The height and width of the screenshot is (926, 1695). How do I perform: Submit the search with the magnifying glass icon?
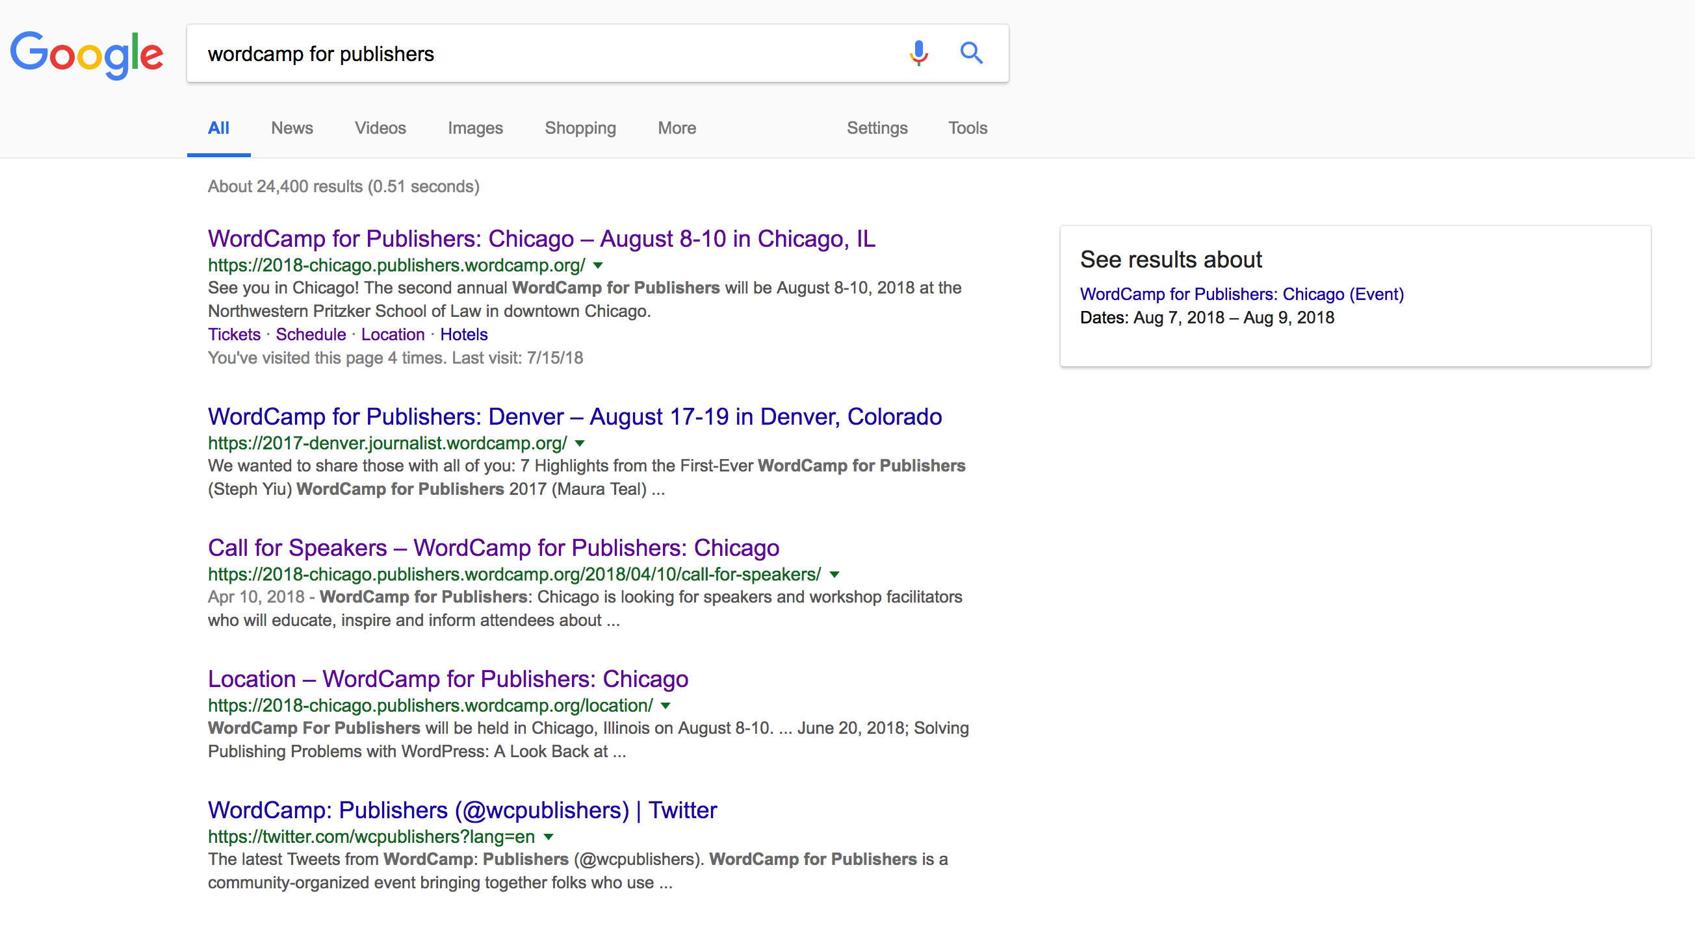pos(971,53)
